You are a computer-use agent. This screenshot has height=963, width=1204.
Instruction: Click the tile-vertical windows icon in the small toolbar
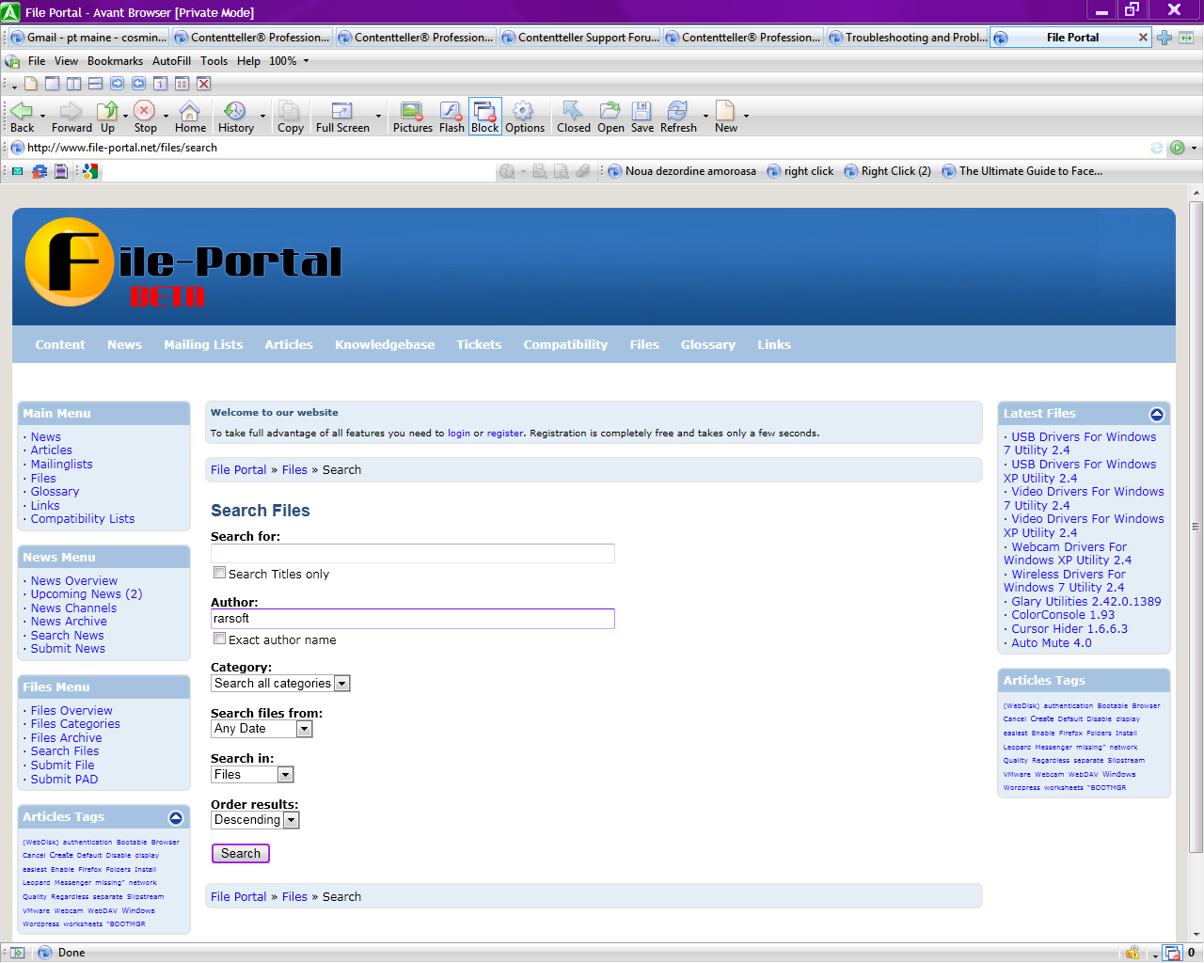tap(73, 84)
